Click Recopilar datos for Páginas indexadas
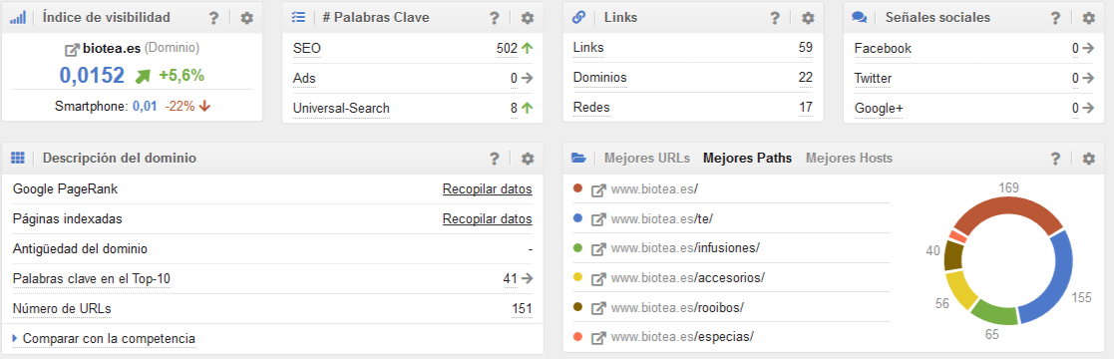Viewport: 1114px width, 359px height. pos(488,219)
